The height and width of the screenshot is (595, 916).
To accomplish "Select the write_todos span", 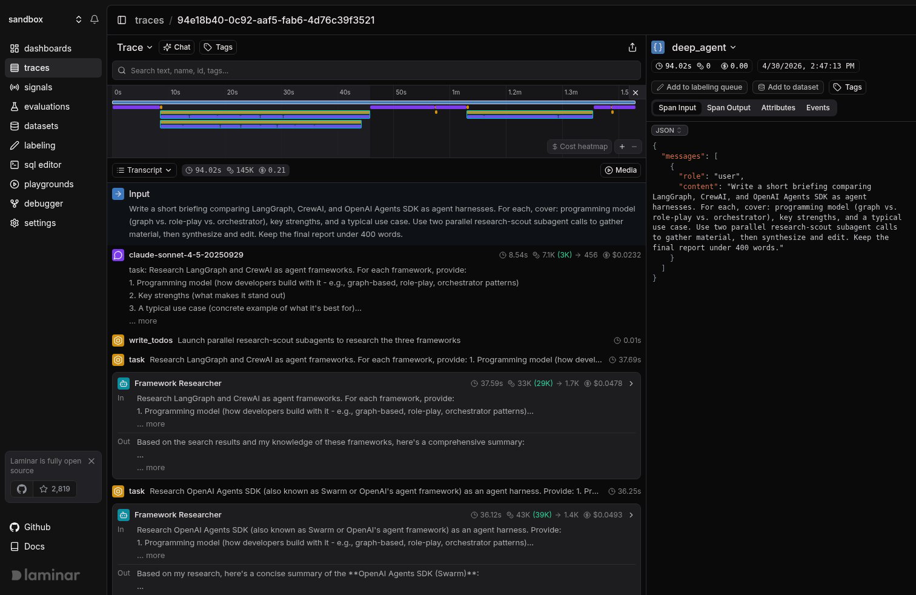I will [x=376, y=341].
